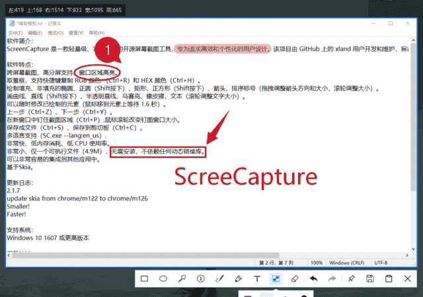Select the text T tool
The image size is (423, 297).
[x=257, y=279]
